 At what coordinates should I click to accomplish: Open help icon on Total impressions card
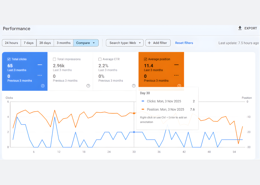pos(88,86)
